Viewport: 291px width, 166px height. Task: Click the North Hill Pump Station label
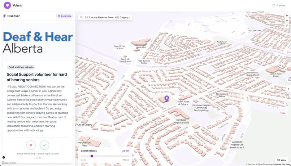pos(125,60)
